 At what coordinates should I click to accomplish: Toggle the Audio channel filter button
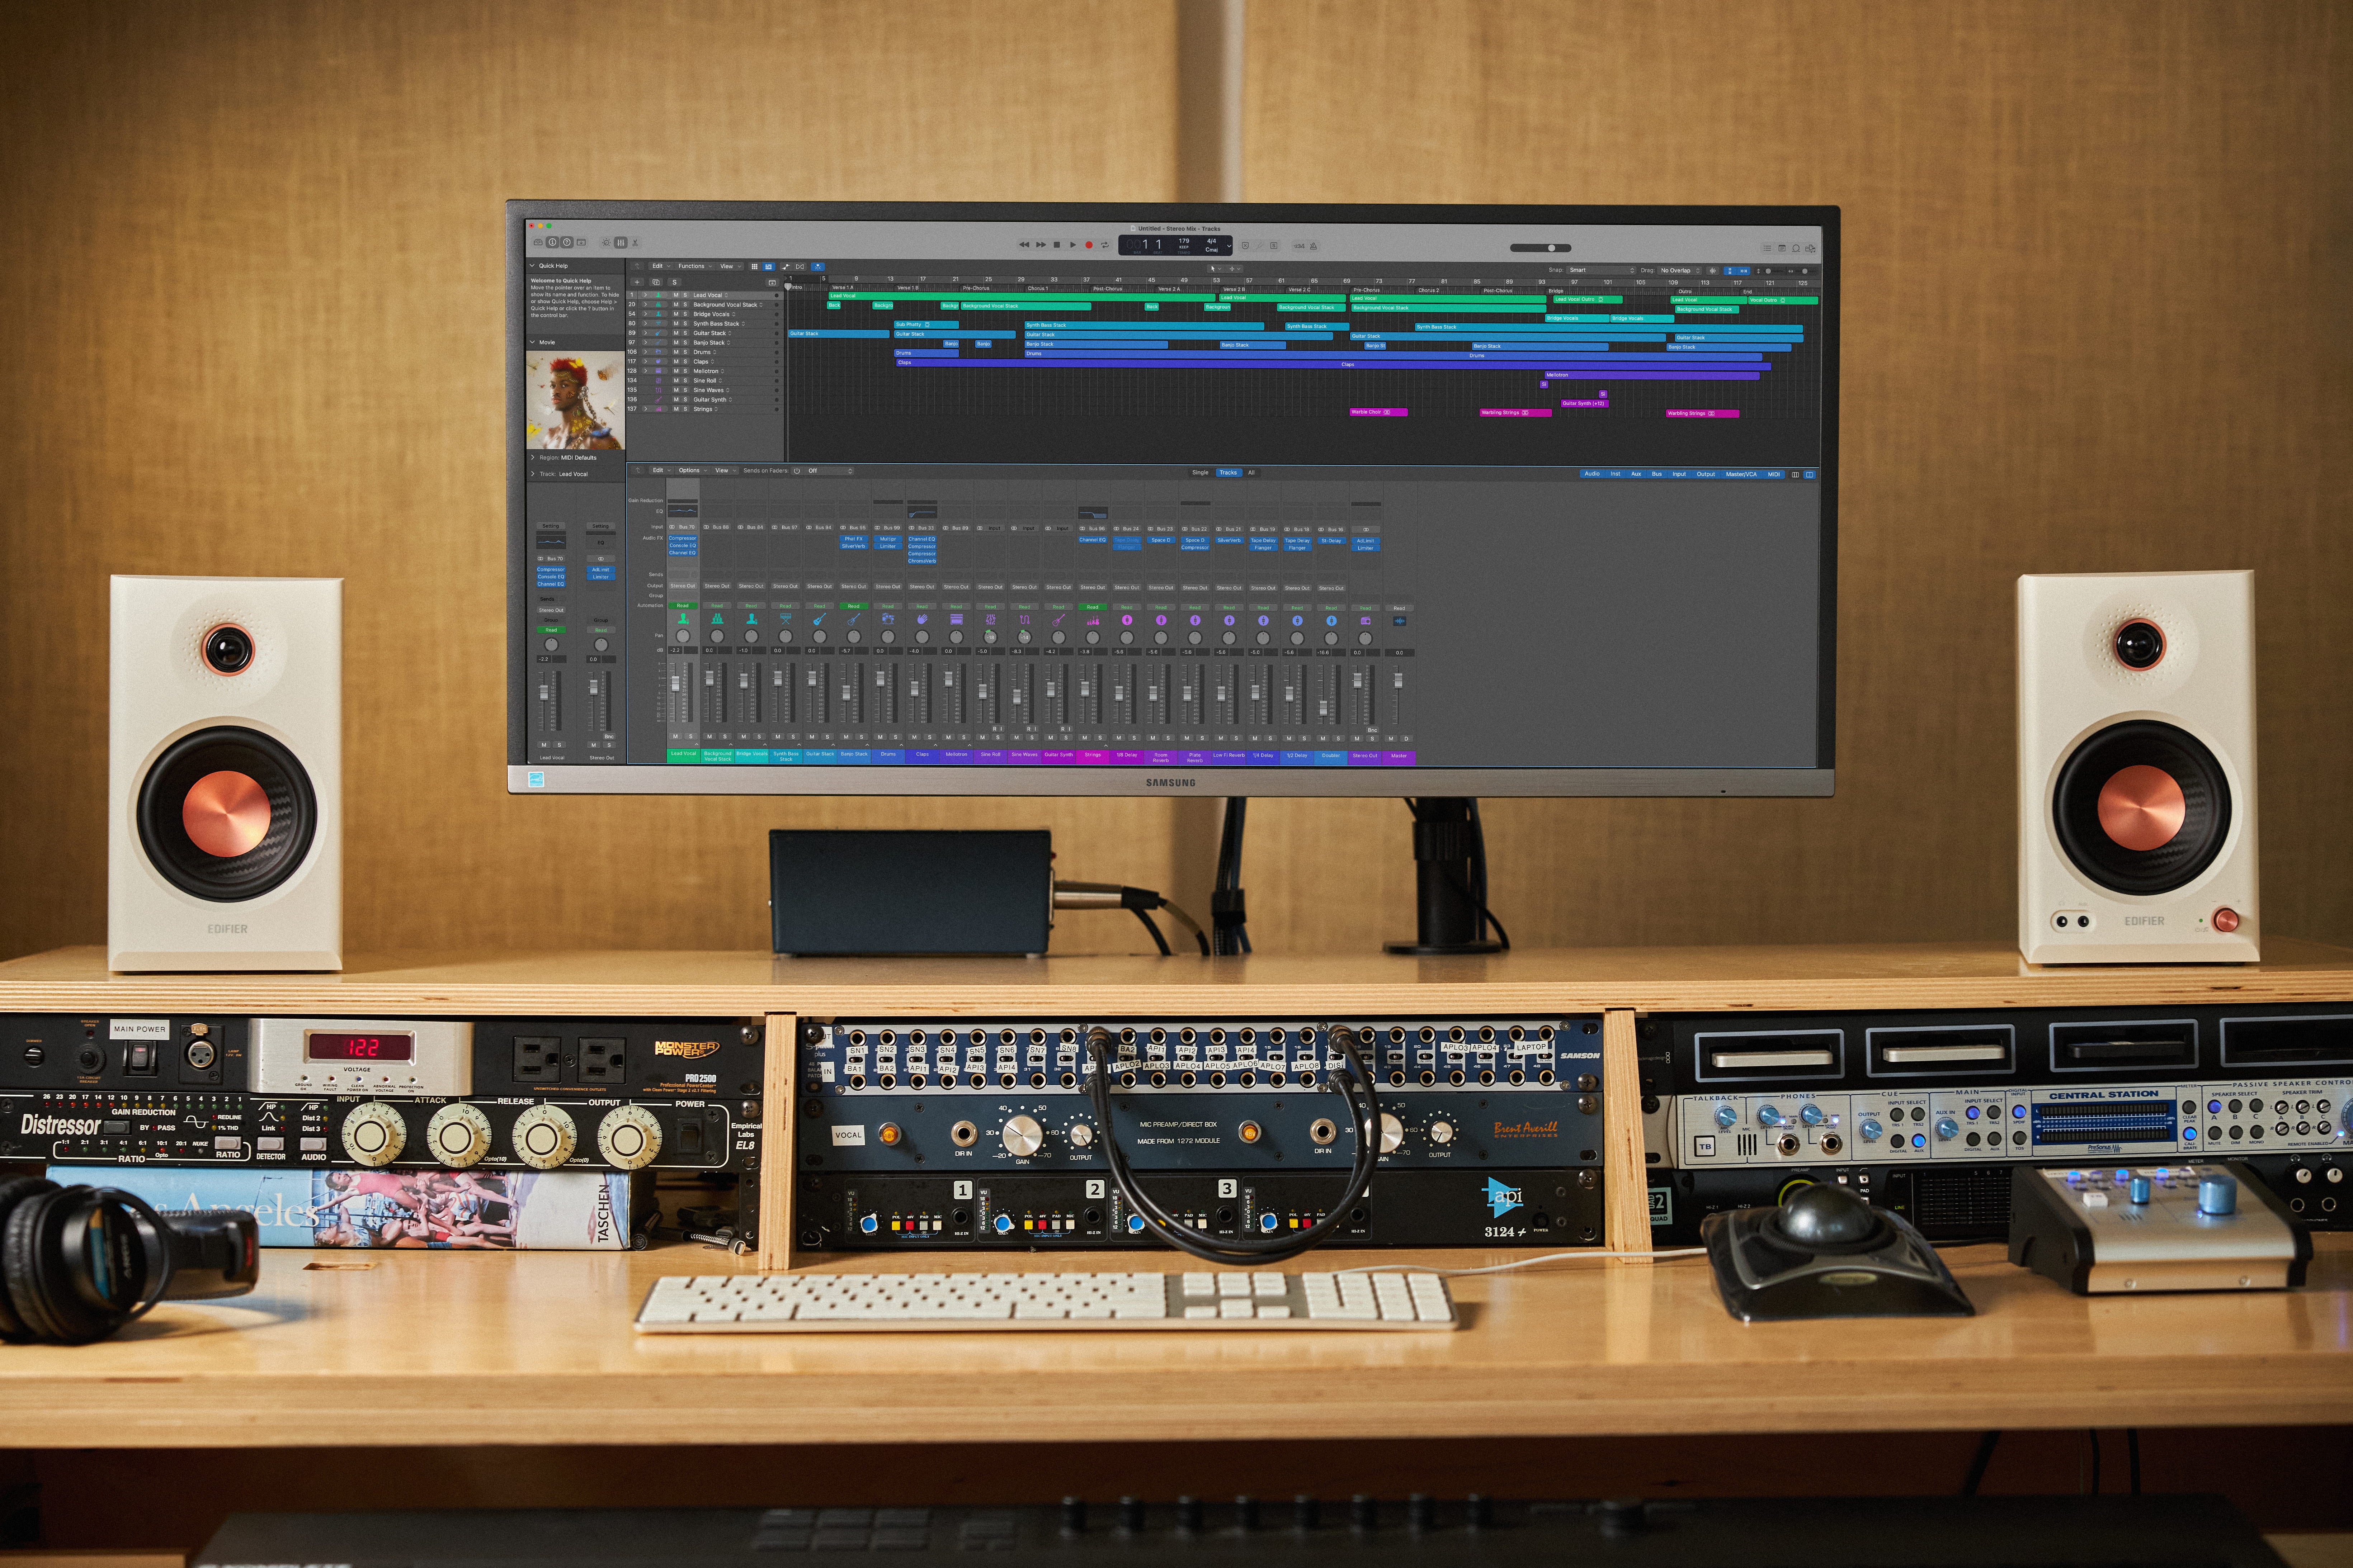(x=1592, y=474)
